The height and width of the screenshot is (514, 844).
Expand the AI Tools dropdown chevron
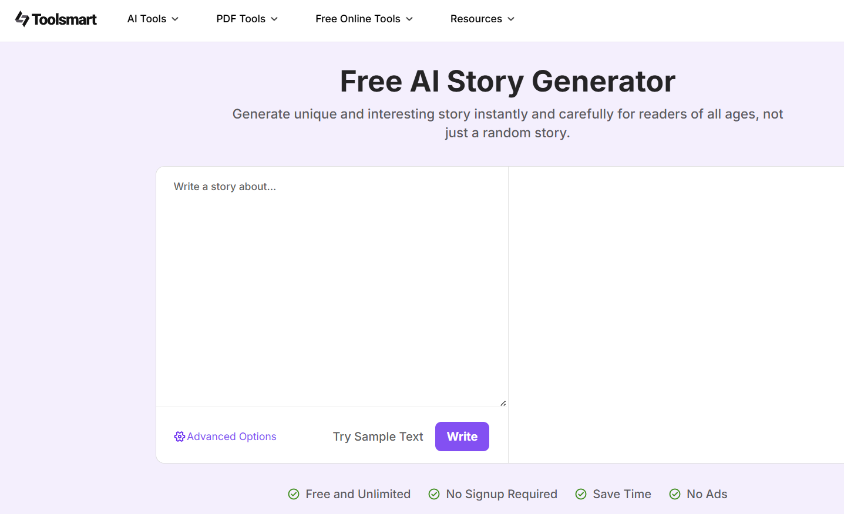pyautogui.click(x=175, y=19)
